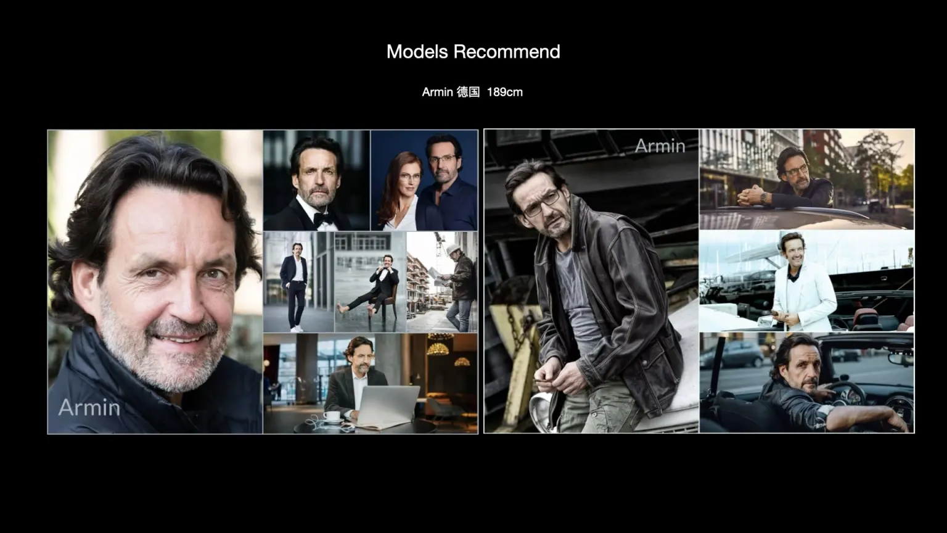Click the black bow tie in tuxedo photo
This screenshot has width=947, height=533.
pyautogui.click(x=322, y=218)
